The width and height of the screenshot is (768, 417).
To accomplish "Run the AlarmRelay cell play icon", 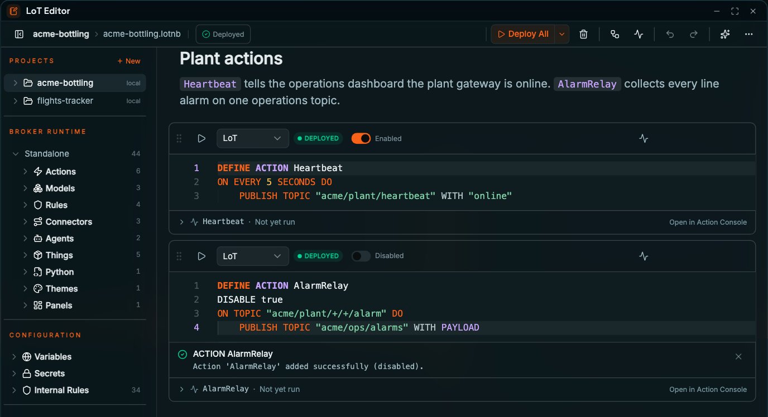I will click(201, 256).
